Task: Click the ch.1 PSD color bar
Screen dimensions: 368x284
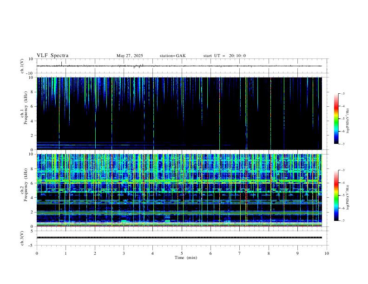Action: click(x=336, y=119)
